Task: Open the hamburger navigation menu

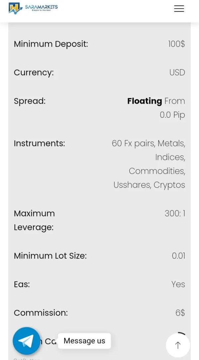Action: tap(179, 9)
